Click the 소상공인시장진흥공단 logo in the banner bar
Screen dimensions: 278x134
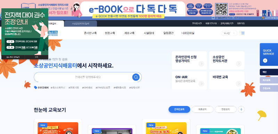point(270,18)
